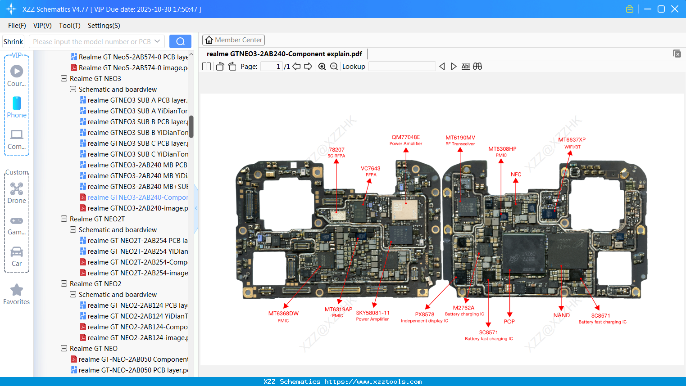
Task: Select the Computer category icon
Action: 17,139
